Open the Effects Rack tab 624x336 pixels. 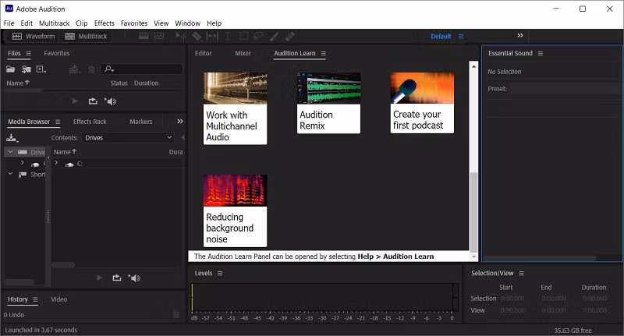90,122
